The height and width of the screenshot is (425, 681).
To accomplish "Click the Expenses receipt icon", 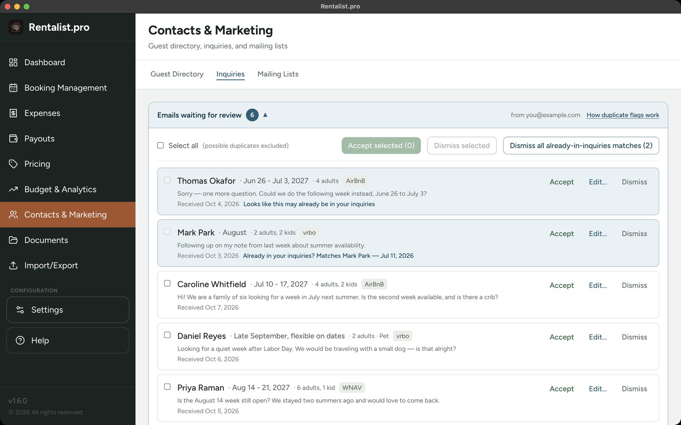I will tap(13, 113).
